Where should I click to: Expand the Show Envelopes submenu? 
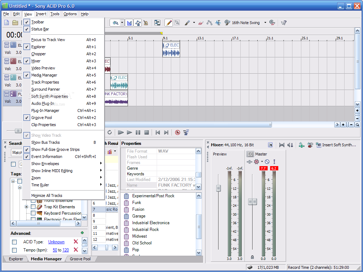coord(63,164)
